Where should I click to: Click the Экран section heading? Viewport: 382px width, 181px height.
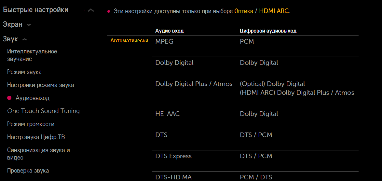coord(13,24)
